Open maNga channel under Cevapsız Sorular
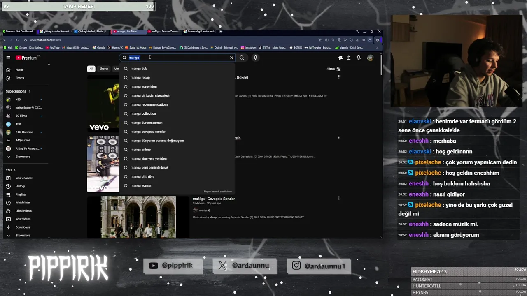Screen dimensions: 527x296 click(x=203, y=210)
